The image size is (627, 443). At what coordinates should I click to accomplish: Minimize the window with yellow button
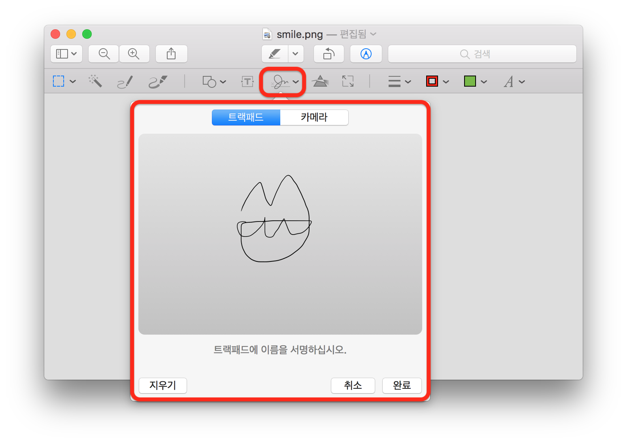[x=71, y=34]
